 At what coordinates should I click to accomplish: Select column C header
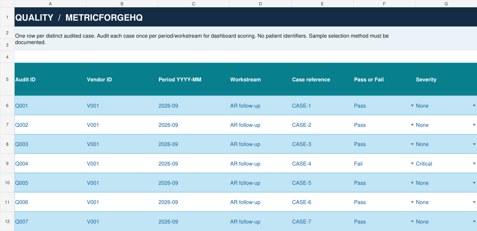coord(194,4)
